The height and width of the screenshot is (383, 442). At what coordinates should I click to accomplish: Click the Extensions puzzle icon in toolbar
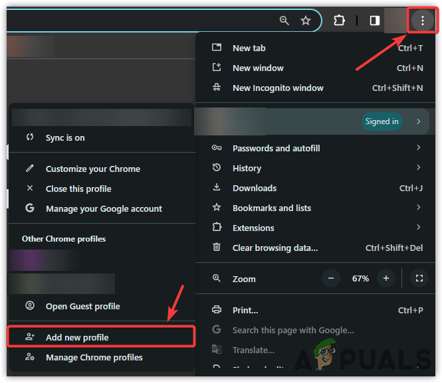[339, 21]
